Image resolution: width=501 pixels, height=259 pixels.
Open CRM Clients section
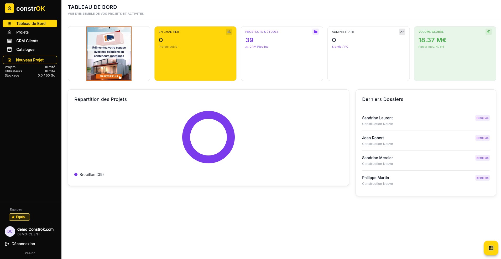27,41
